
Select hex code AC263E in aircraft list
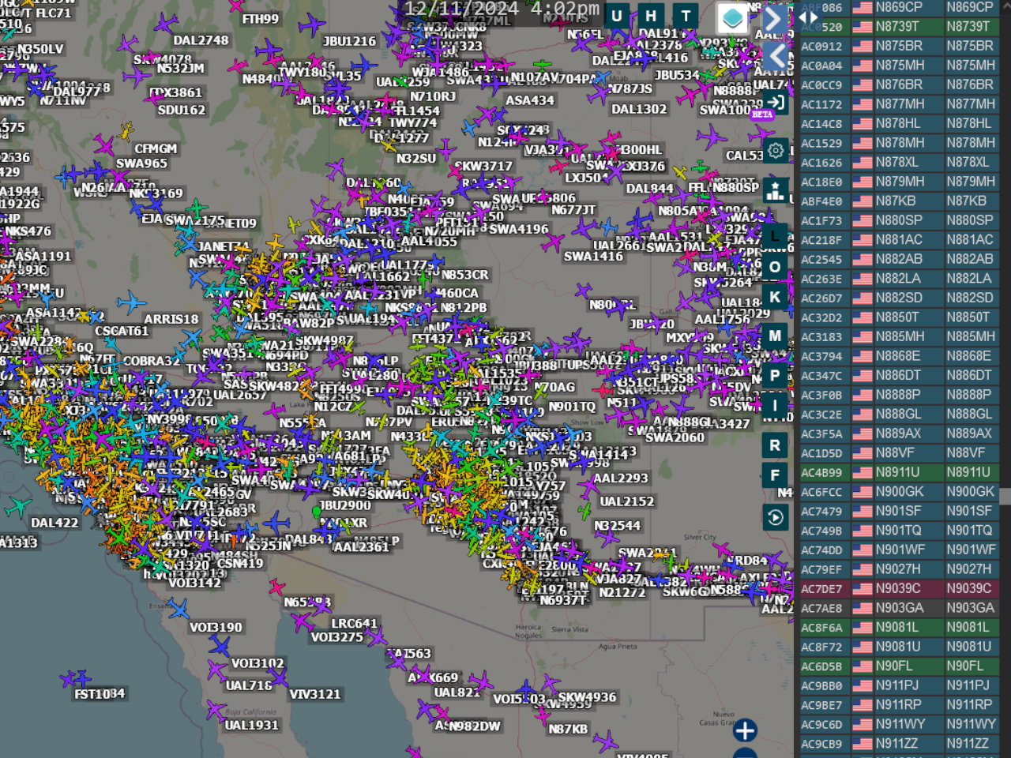tap(821, 279)
